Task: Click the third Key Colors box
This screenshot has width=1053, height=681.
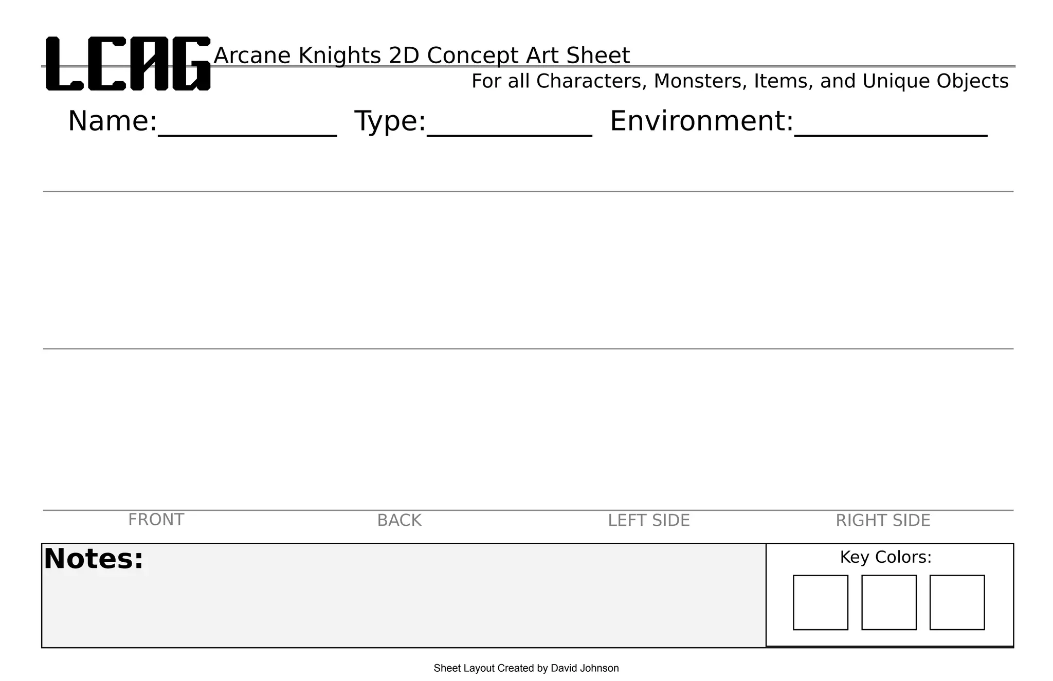Action: [957, 602]
